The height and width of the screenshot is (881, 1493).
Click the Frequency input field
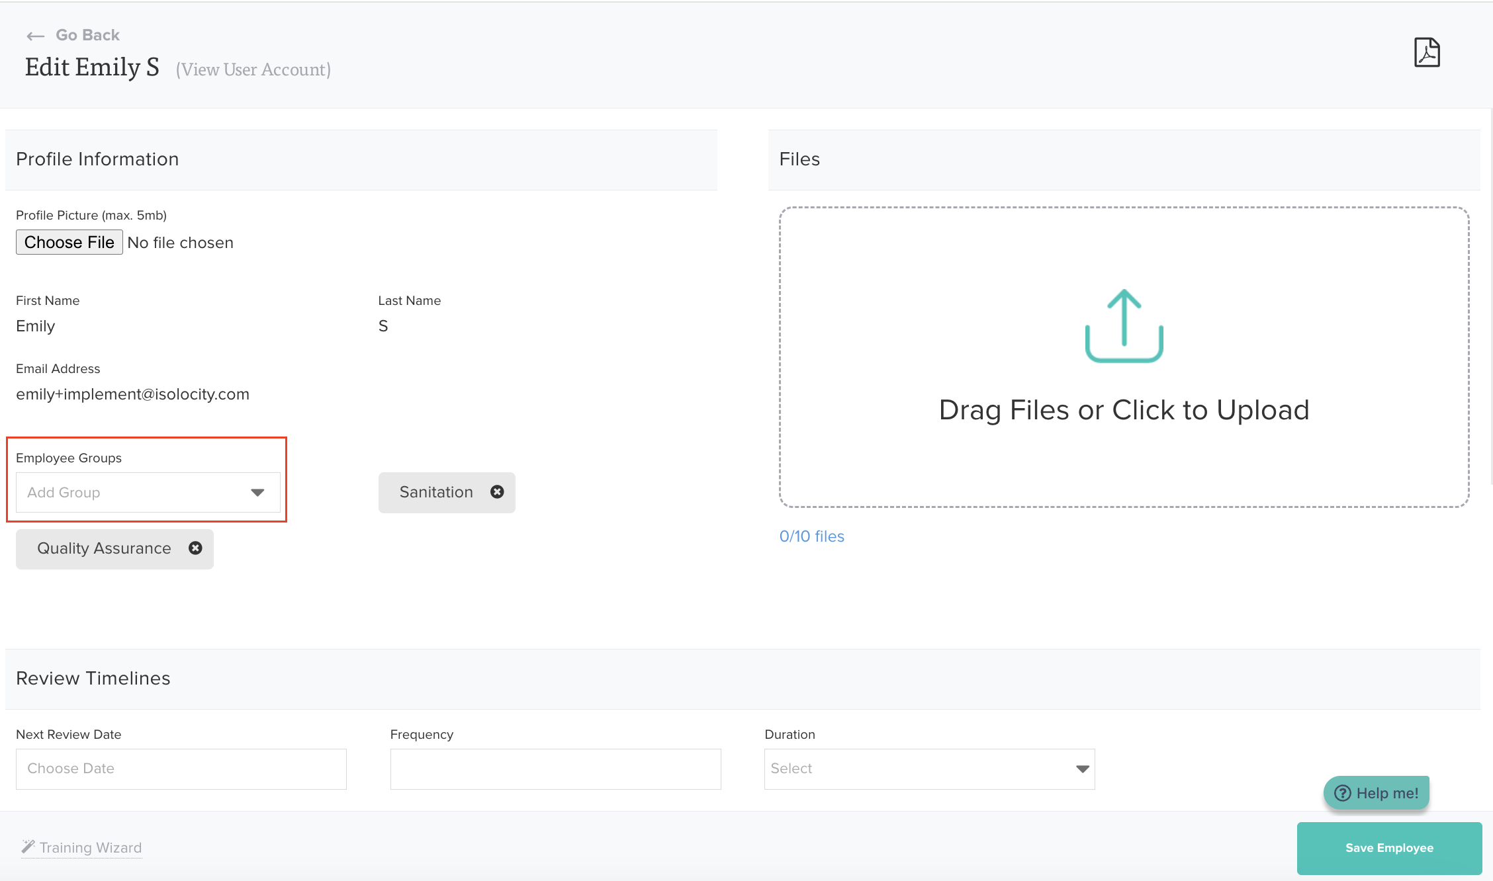[x=555, y=769]
